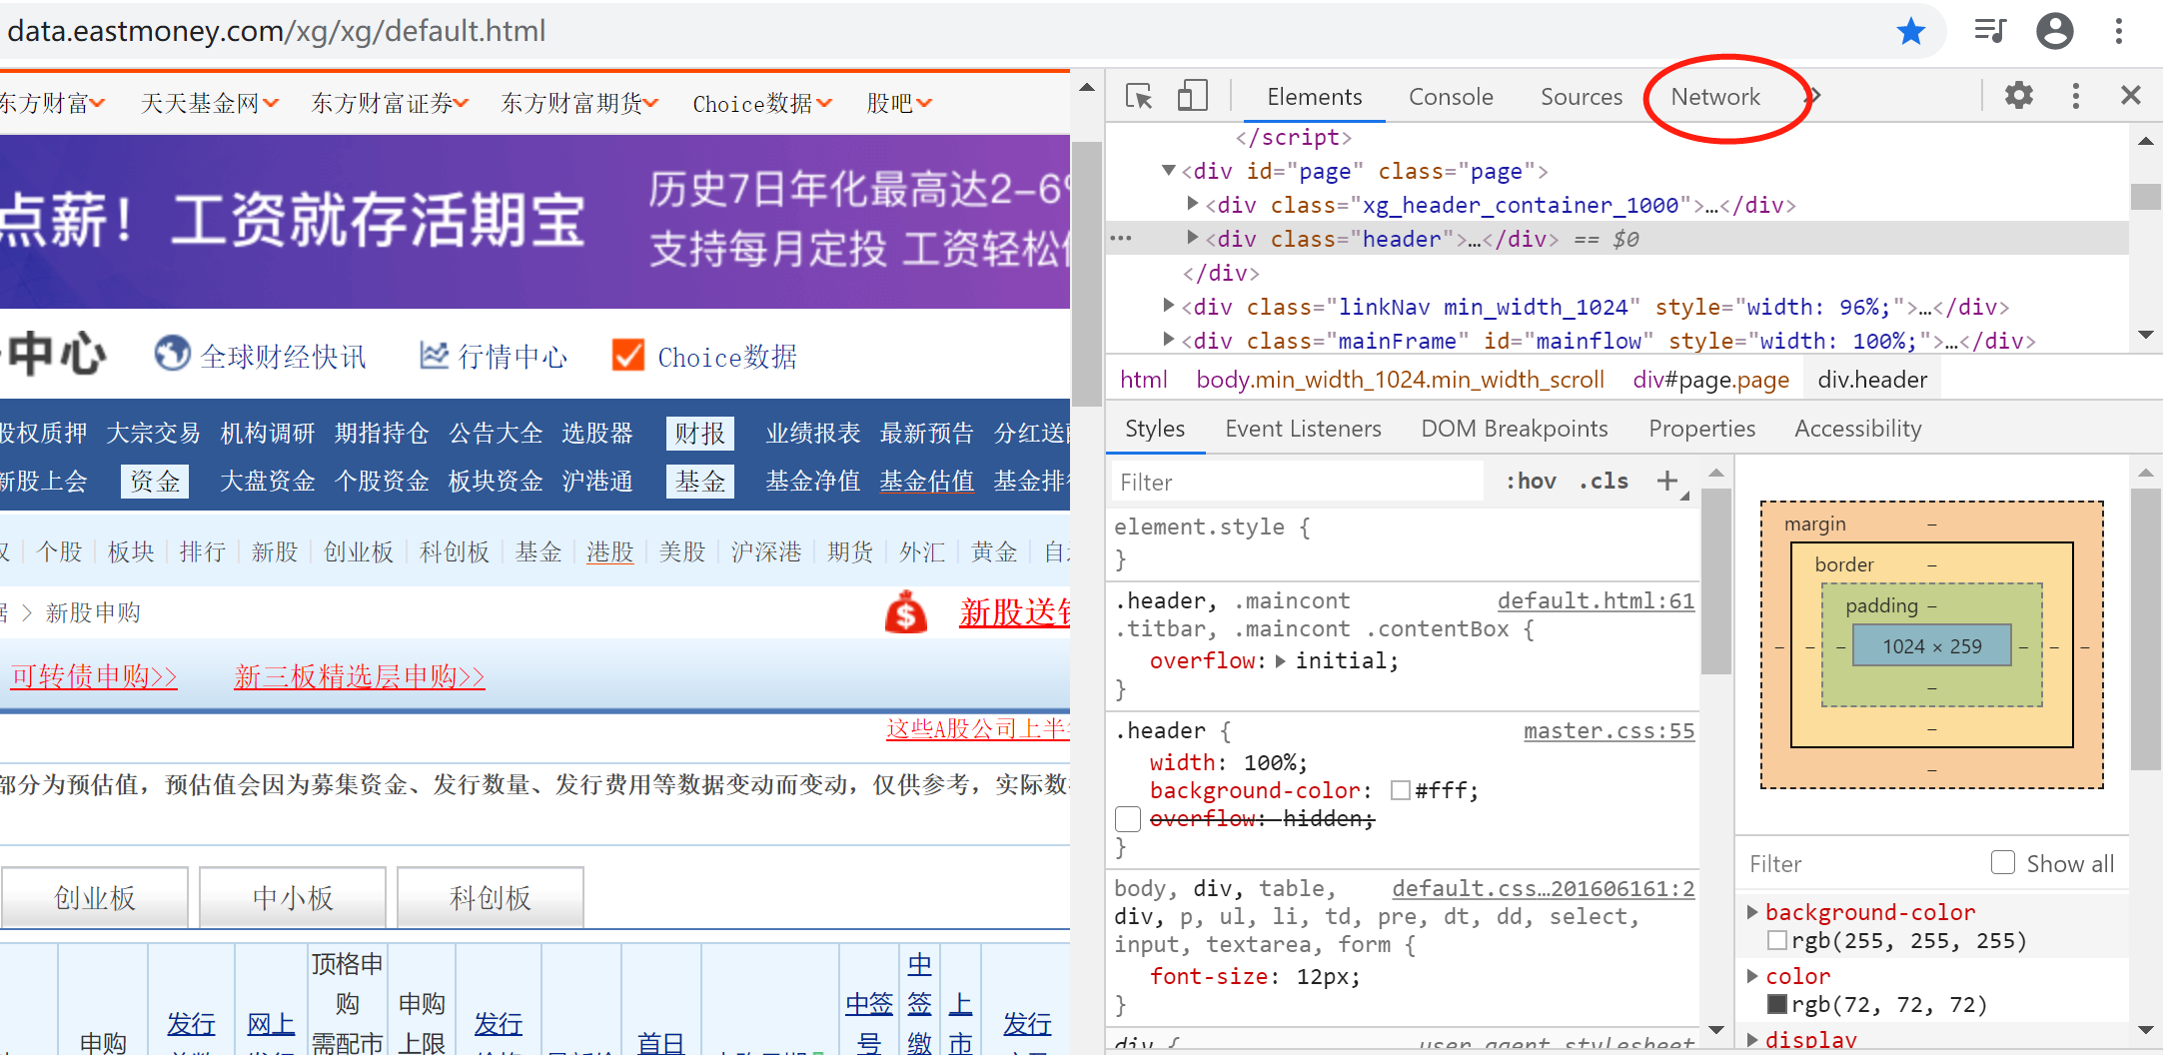
Task: Expand the xg_header_container_1000 div
Action: pyautogui.click(x=1192, y=204)
